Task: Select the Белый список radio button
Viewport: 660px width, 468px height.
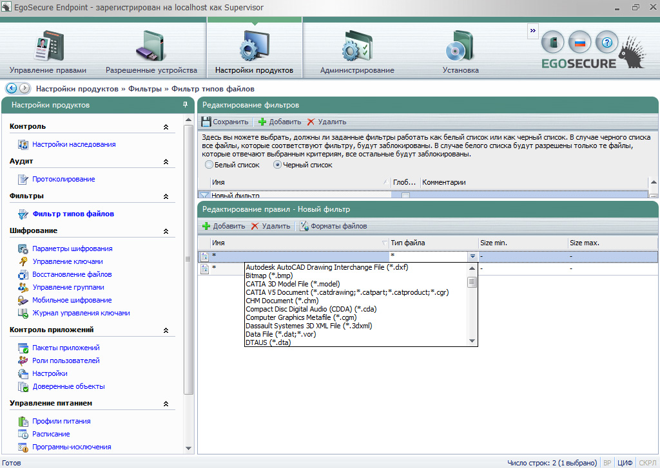Action: point(209,165)
